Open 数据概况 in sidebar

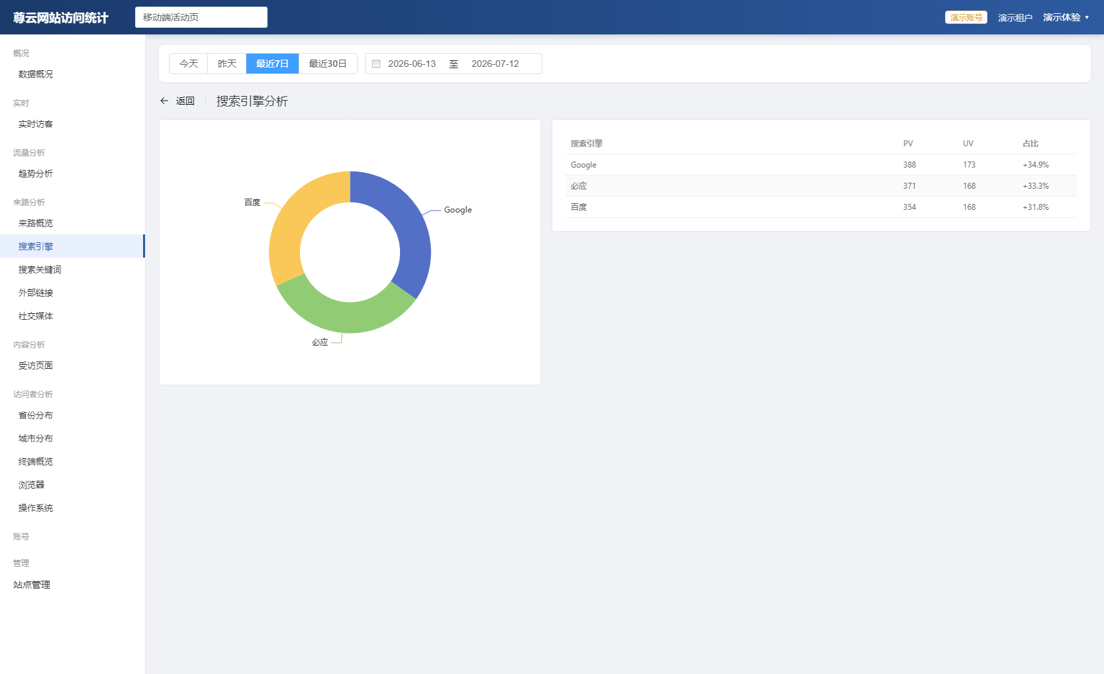point(72,74)
